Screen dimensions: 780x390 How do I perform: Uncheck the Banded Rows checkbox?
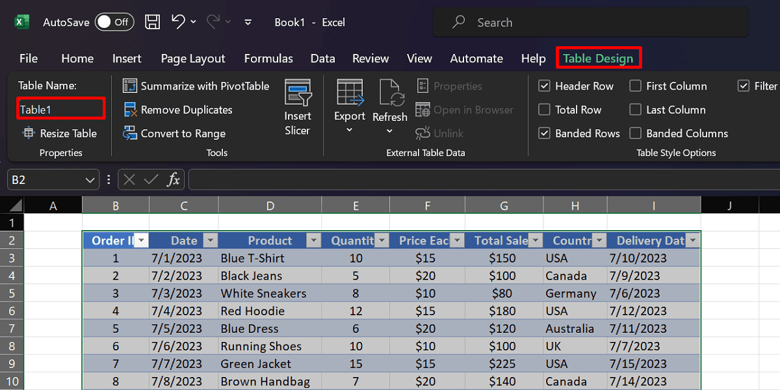[545, 134]
